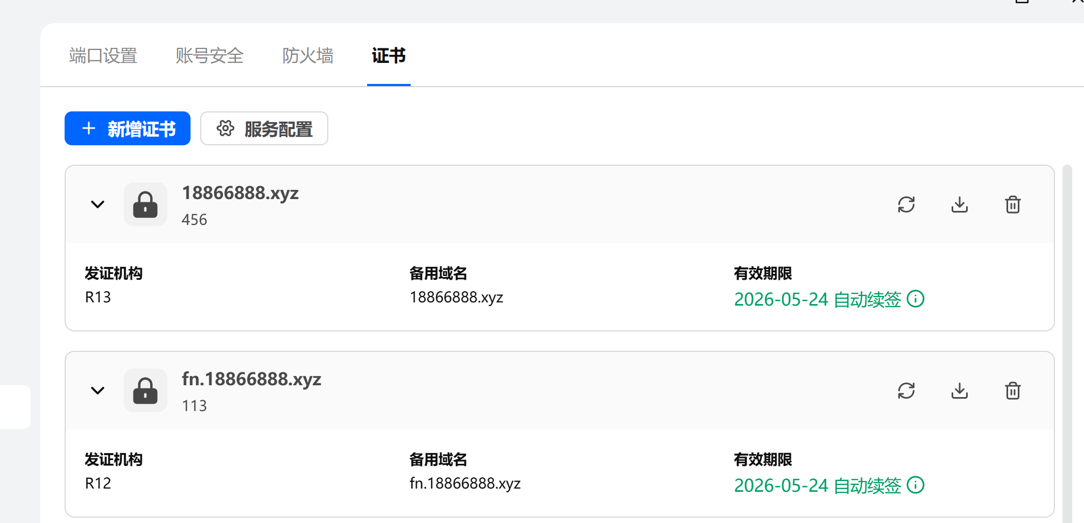Open 服务配置 settings
The image size is (1084, 523).
tap(264, 129)
